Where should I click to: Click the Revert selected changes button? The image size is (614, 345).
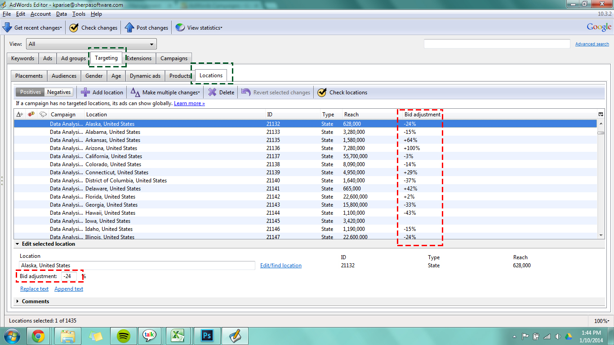click(x=276, y=92)
